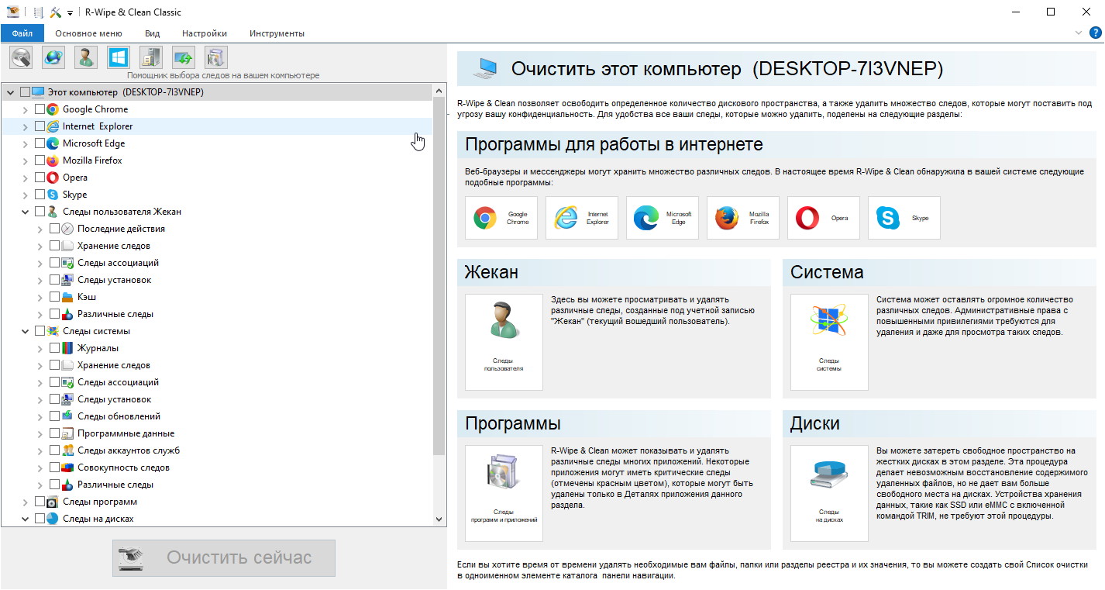Check the Этот компьютер root checkbox

tap(26, 92)
